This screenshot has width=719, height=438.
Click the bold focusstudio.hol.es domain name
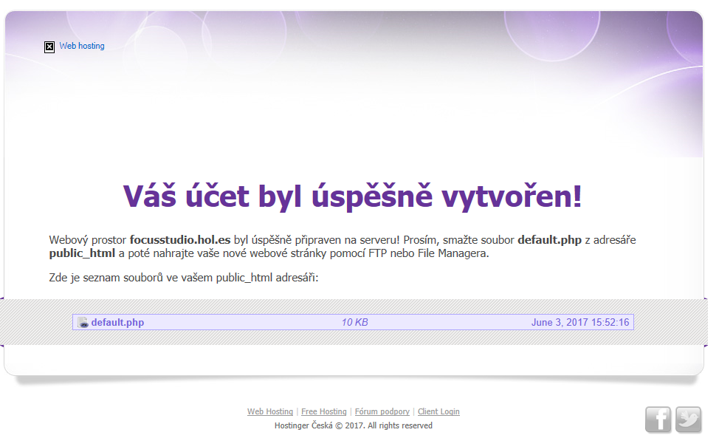(180, 240)
